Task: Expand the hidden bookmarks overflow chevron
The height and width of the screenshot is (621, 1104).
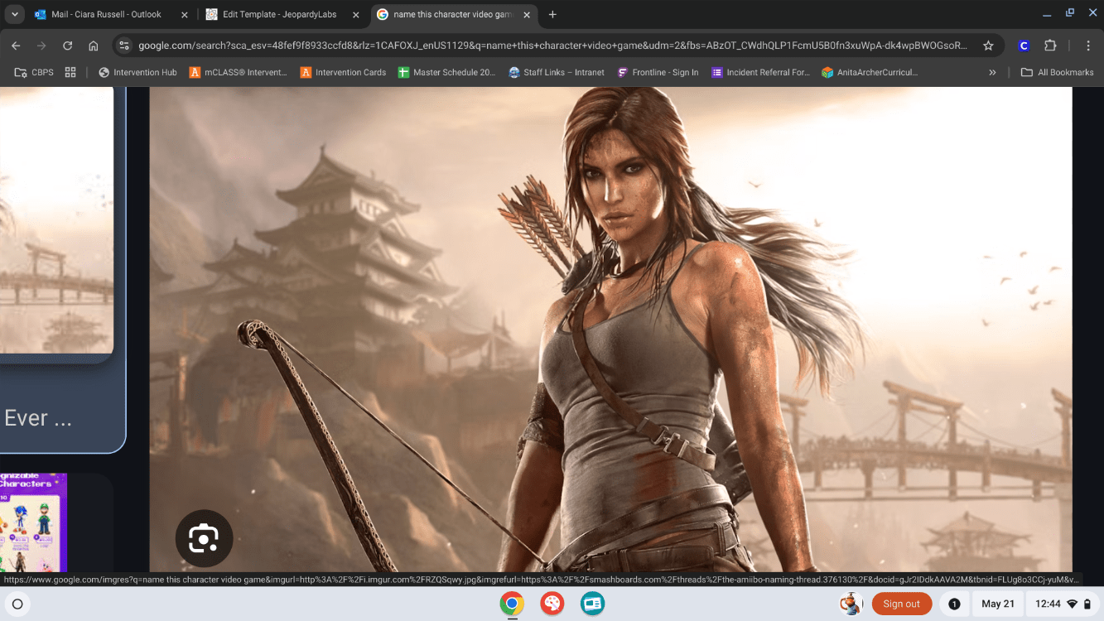Action: [992, 72]
